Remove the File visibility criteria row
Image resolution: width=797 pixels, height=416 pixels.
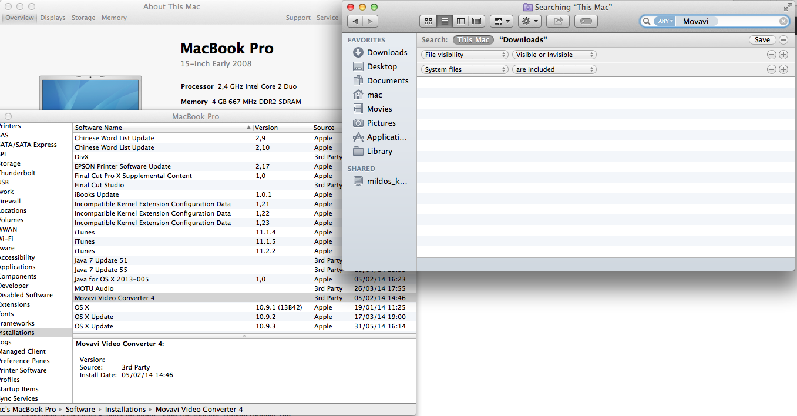[x=772, y=55]
